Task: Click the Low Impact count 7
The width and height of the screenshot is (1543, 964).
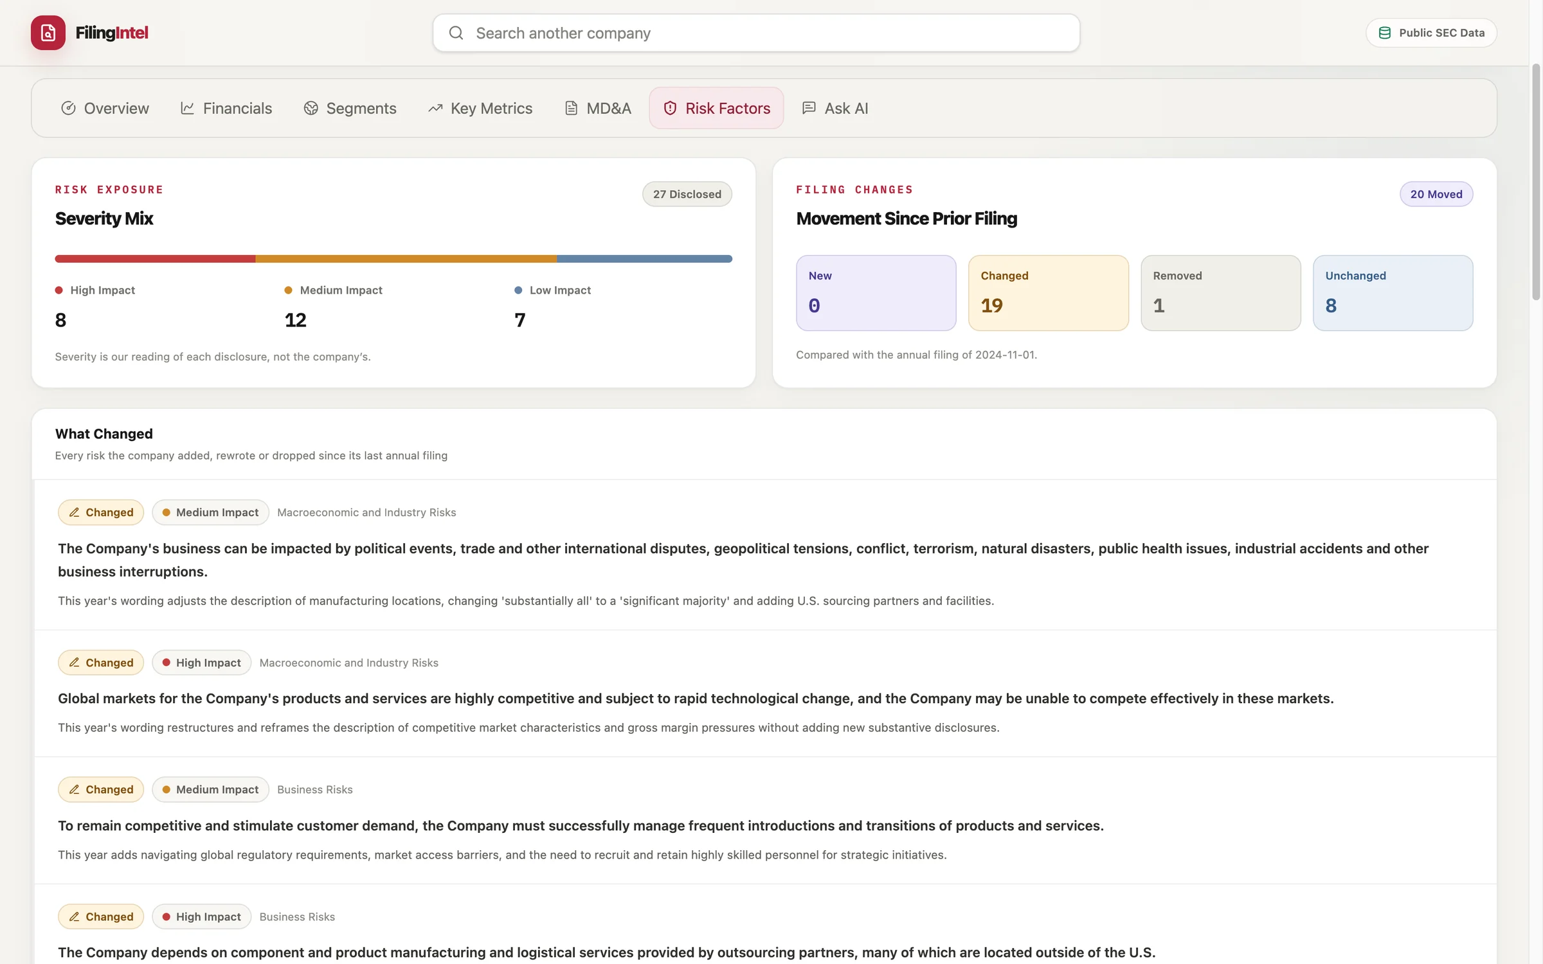Action: point(519,320)
